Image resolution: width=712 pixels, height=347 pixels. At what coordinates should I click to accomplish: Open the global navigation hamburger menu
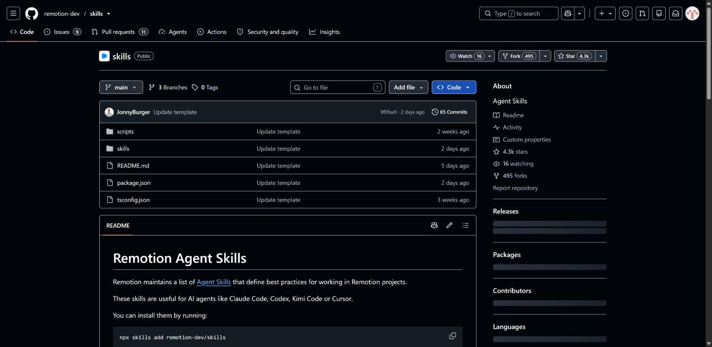click(13, 13)
